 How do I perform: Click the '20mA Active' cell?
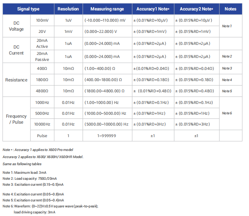click(42, 43)
